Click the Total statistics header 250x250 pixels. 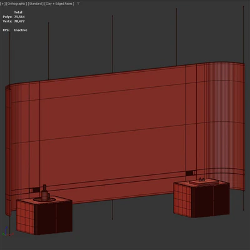18,12
